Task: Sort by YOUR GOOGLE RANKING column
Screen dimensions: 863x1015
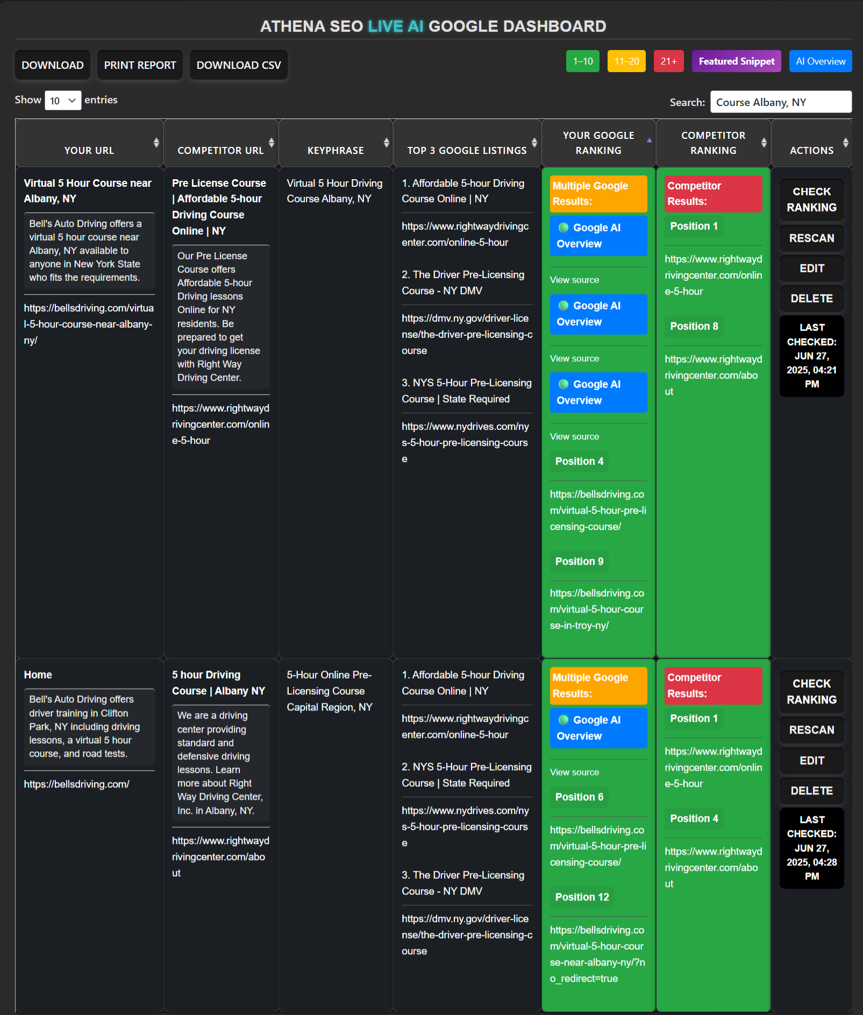Action: coord(598,143)
